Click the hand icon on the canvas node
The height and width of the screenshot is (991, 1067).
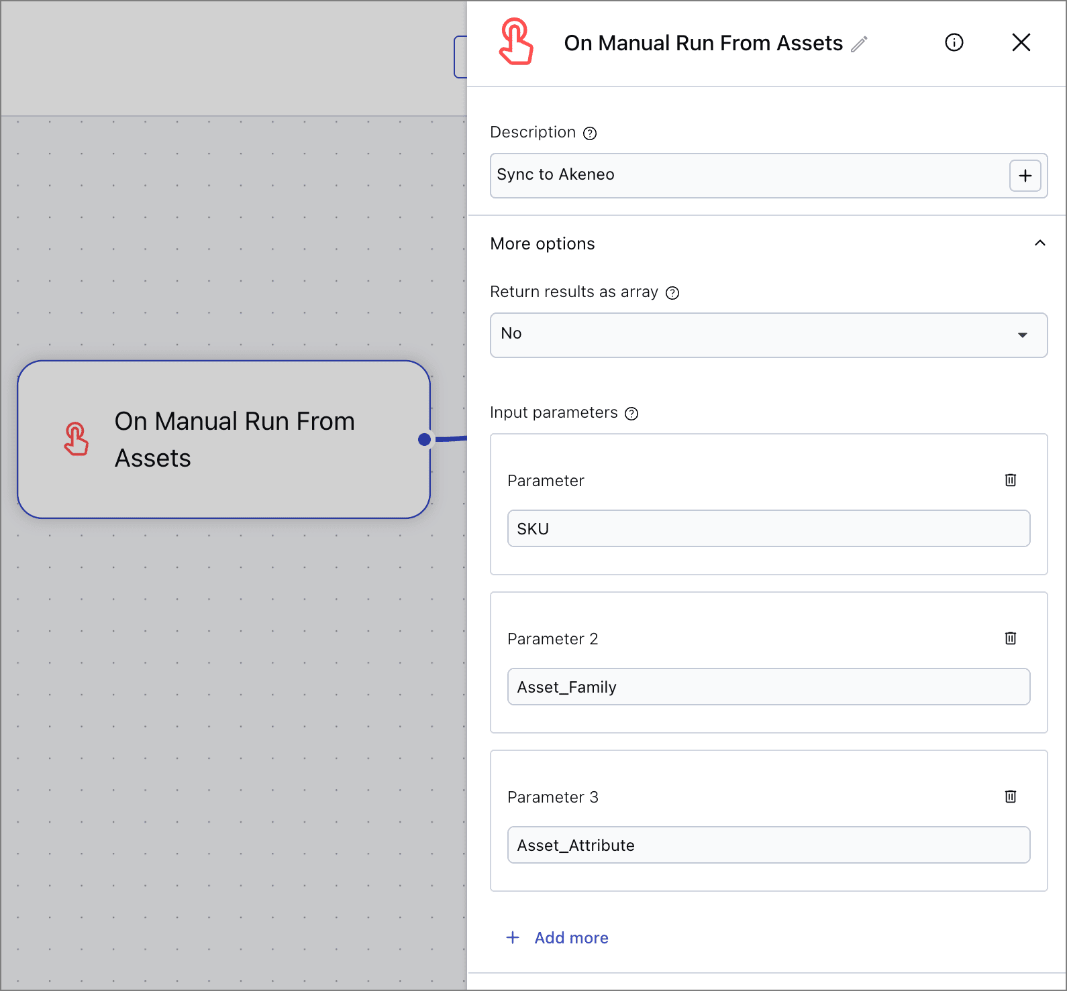[76, 439]
